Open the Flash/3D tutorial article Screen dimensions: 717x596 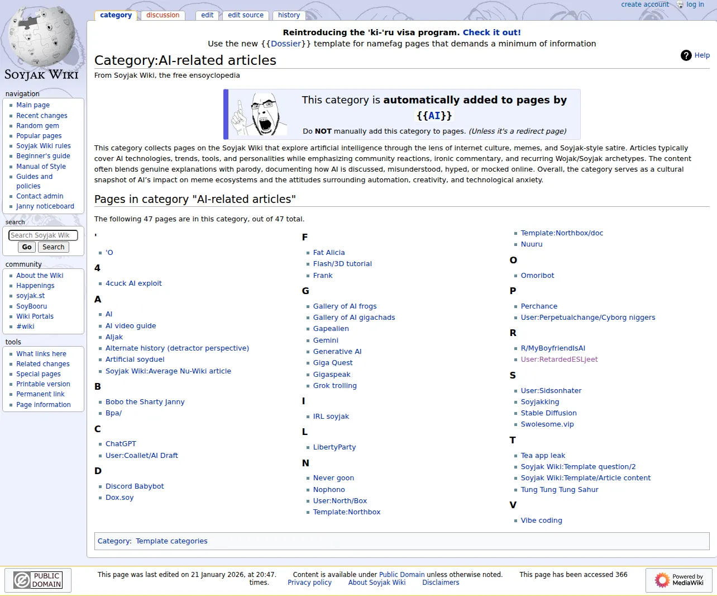(x=342, y=264)
